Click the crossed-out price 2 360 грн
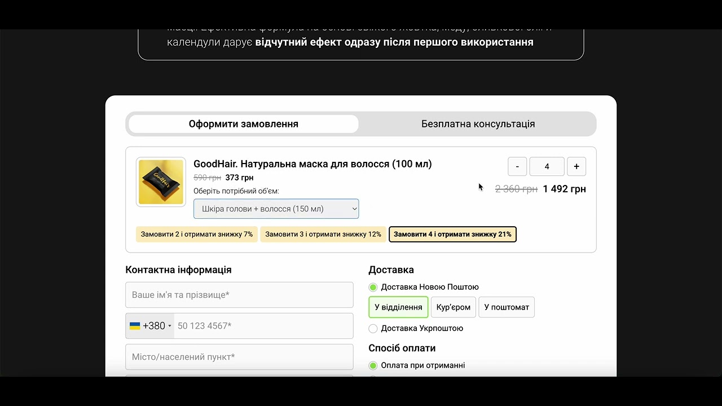 [516, 189]
